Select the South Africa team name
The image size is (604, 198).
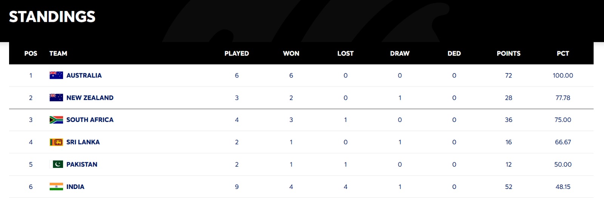[90, 120]
